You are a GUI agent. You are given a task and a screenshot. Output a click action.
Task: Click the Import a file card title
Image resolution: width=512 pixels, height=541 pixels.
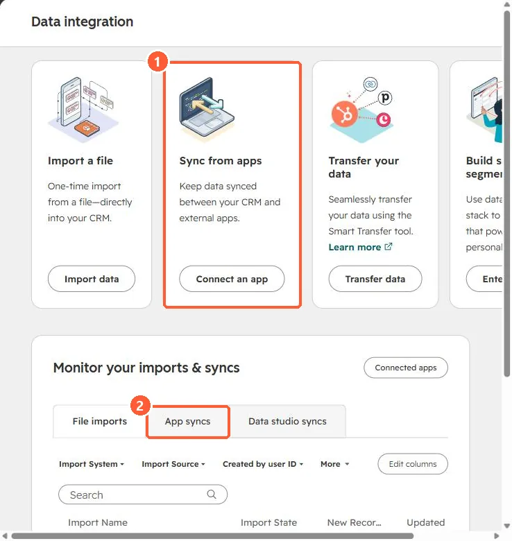pos(80,161)
